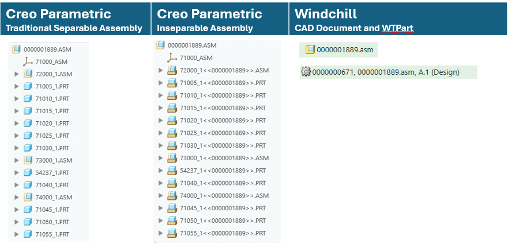Image resolution: width=508 pixels, height=243 pixels.
Task: Open the 0000001889.asm Windchill CAD document link
Action: (345, 50)
